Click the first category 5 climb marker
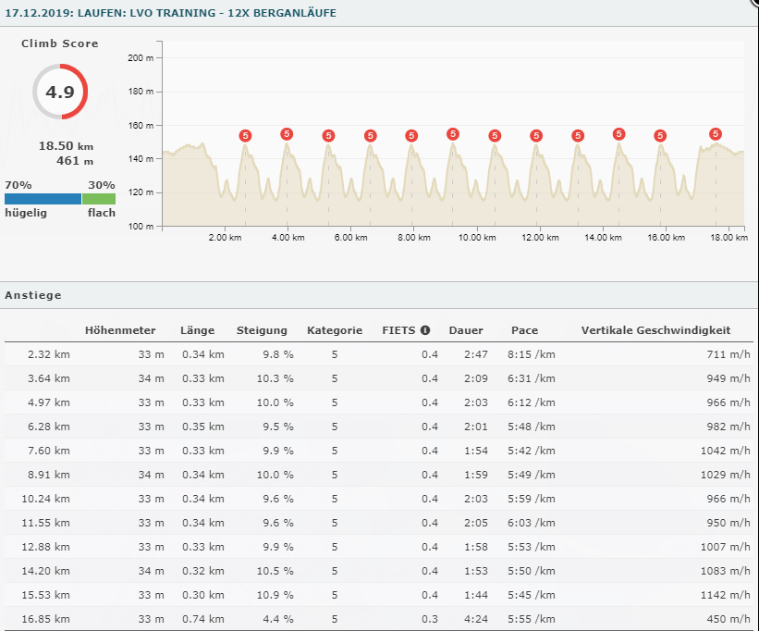This screenshot has height=631, width=759. [x=245, y=136]
